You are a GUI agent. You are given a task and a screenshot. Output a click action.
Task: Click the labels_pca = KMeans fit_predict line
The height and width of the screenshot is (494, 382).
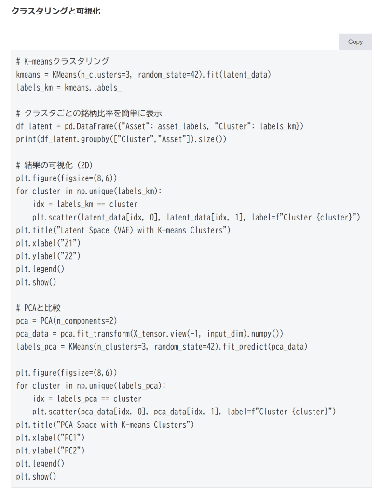(x=162, y=347)
